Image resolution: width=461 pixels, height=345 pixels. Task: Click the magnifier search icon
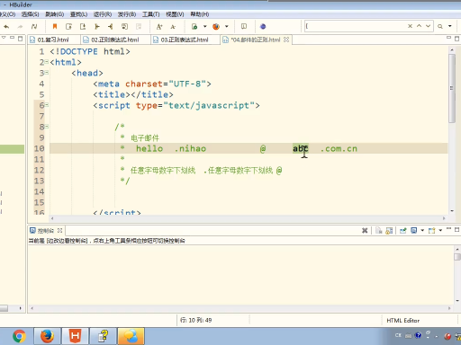click(x=440, y=26)
